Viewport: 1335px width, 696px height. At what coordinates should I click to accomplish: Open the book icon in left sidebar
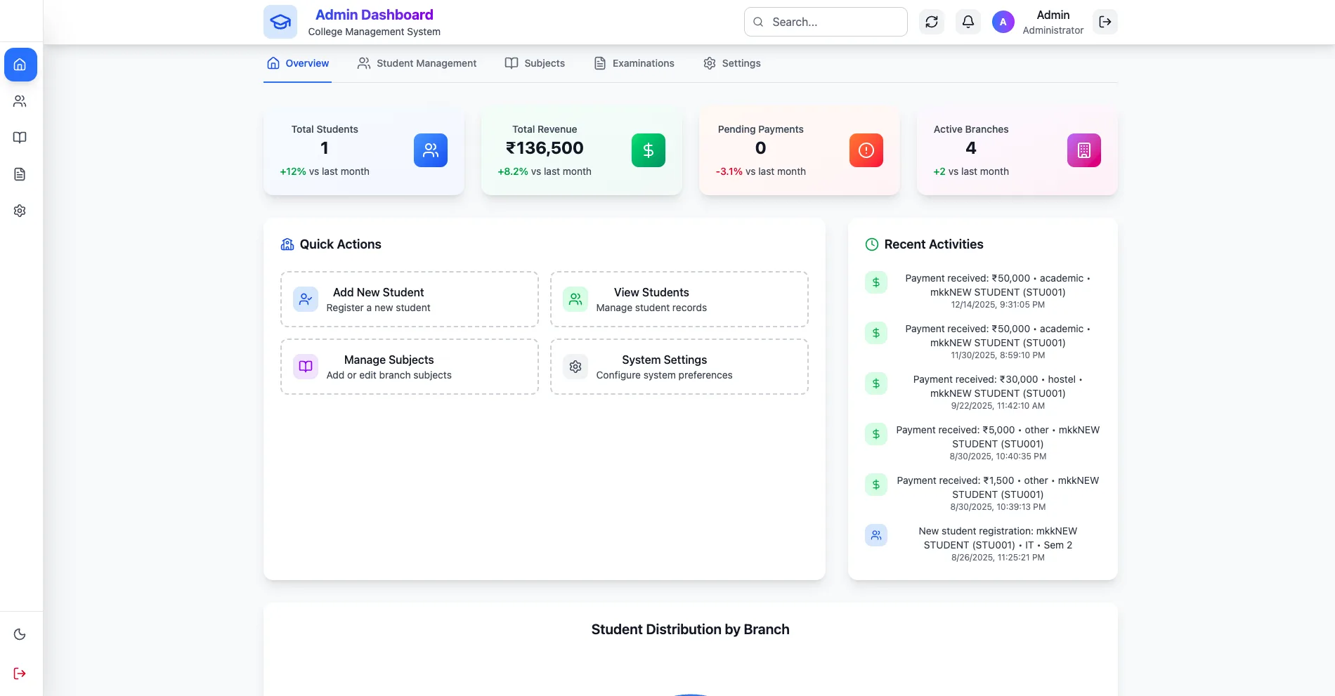click(x=20, y=138)
